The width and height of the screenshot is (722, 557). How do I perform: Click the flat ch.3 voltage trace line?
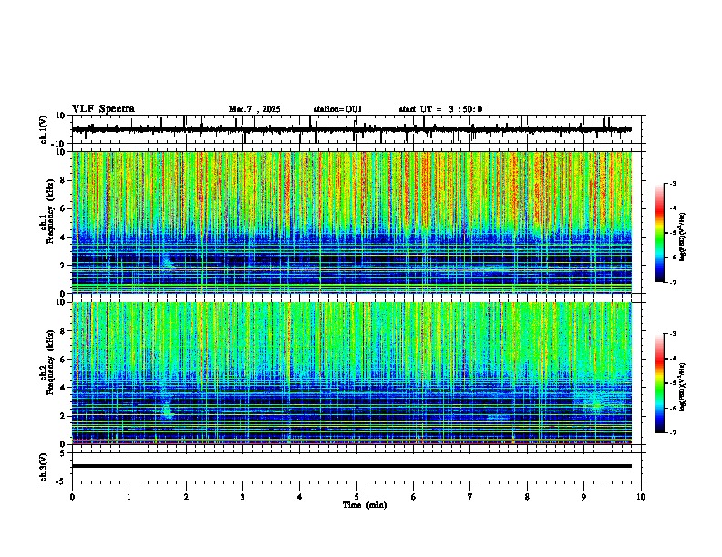[352, 466]
